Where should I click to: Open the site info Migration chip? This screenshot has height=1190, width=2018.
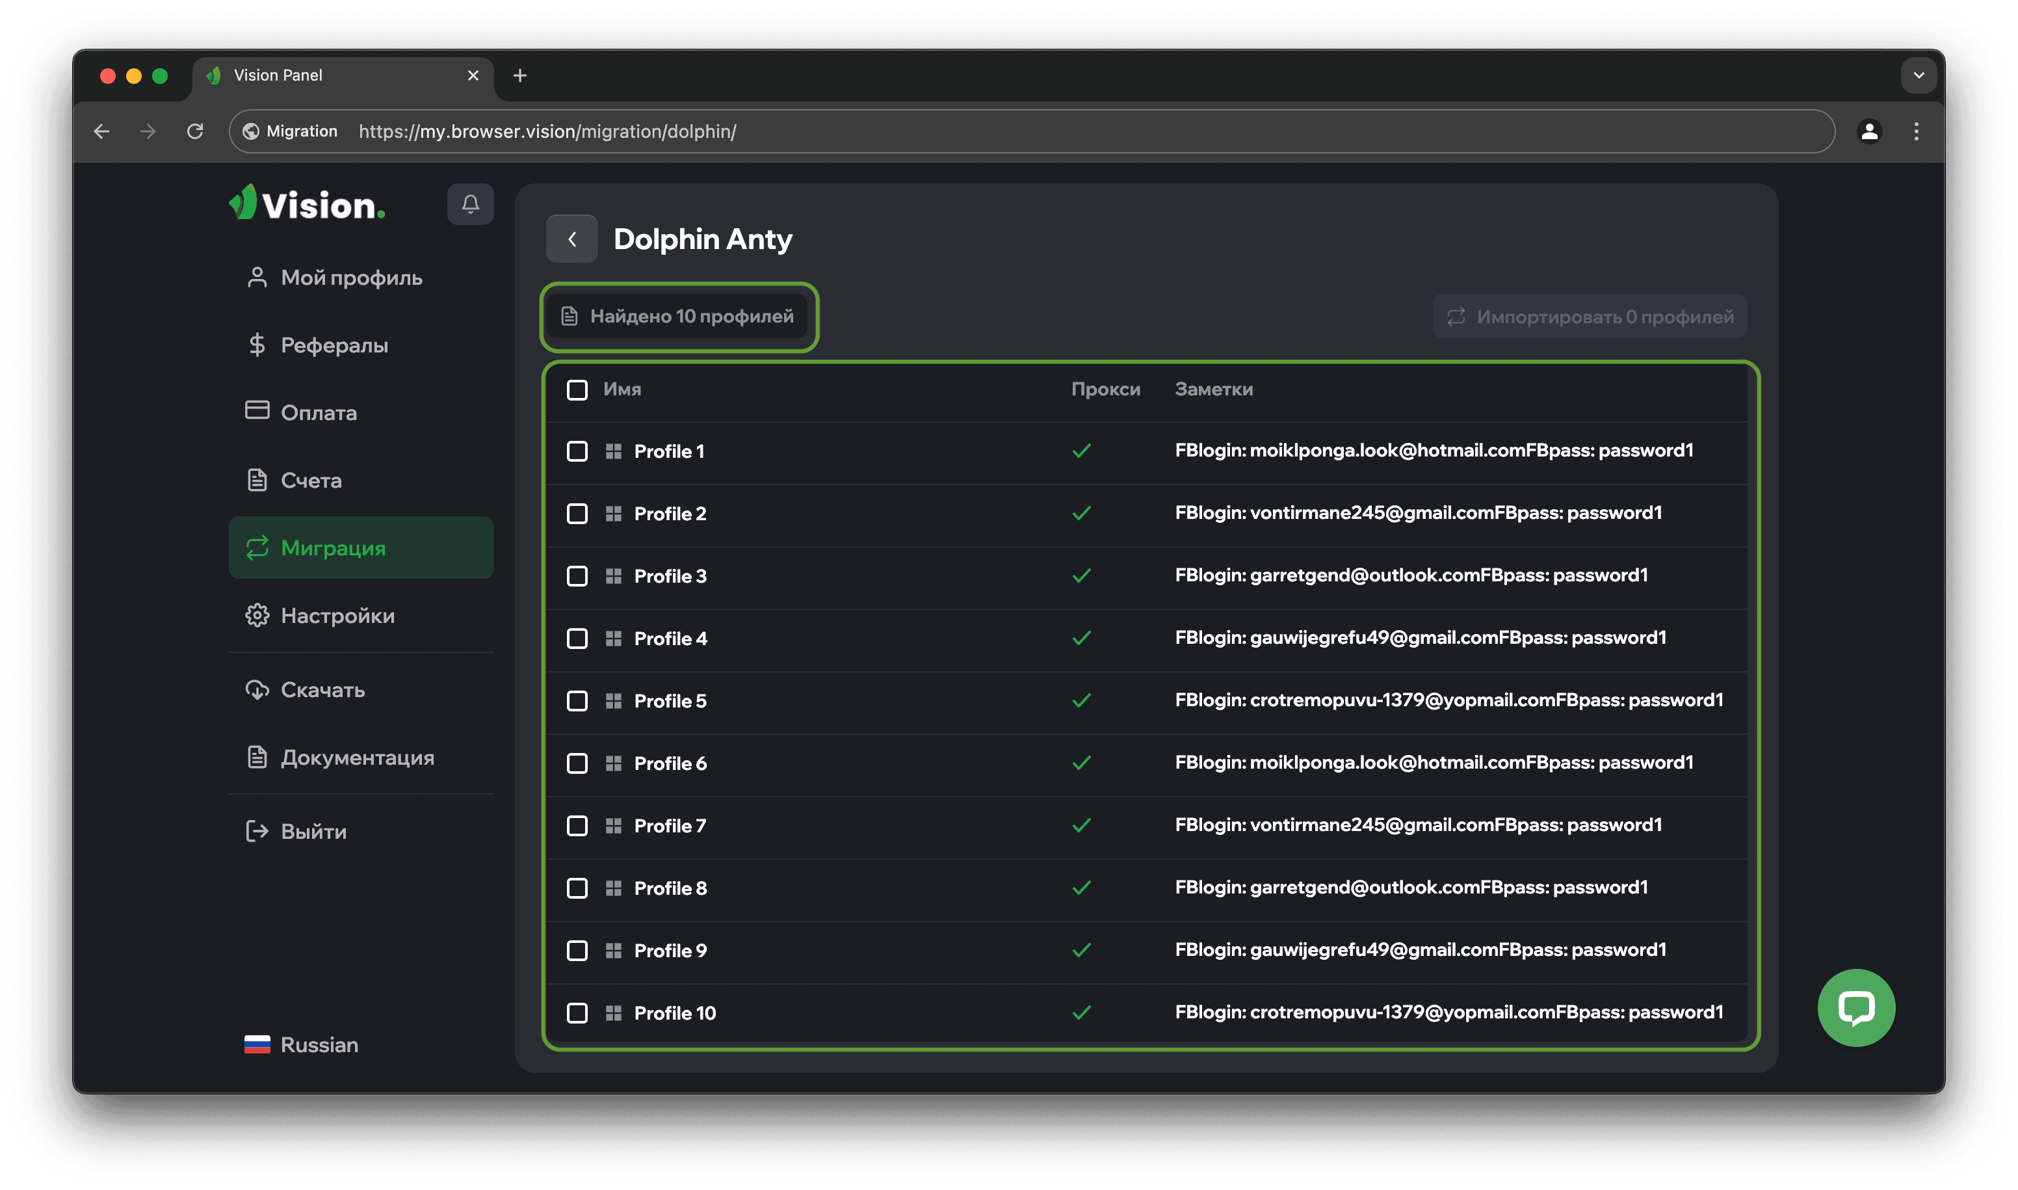point(290,131)
